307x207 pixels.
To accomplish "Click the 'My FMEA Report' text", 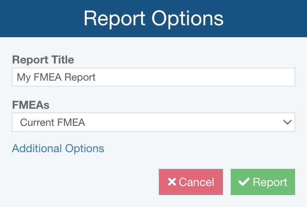I will tap(56, 77).
